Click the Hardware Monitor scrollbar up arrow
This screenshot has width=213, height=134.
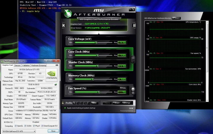tap(207, 22)
